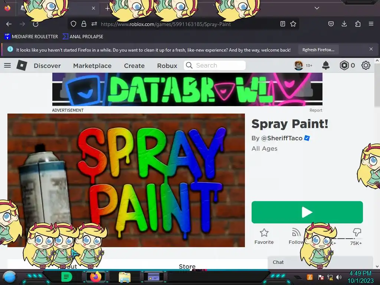This screenshot has height=285, width=380.
Task: Bookmark this page with the star icon
Action: [293, 24]
